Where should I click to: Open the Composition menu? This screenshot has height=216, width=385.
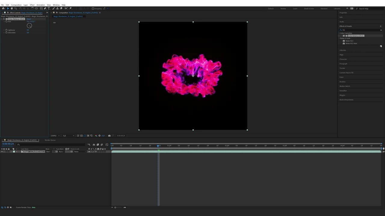[x=16, y=5]
